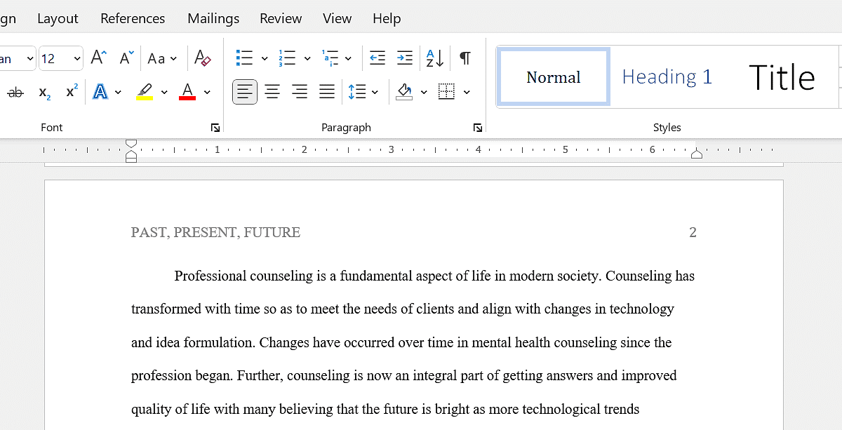Sort paragraphs A to Z
This screenshot has height=430, width=842.
tap(435, 58)
